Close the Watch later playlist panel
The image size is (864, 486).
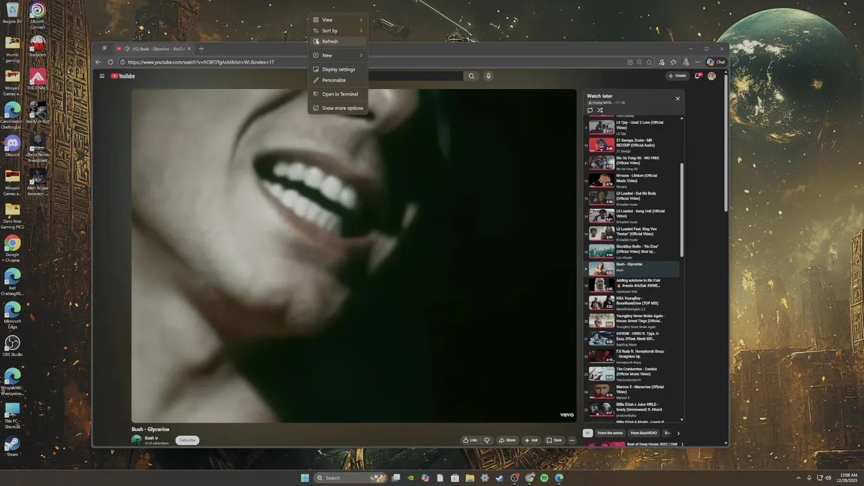(x=678, y=99)
